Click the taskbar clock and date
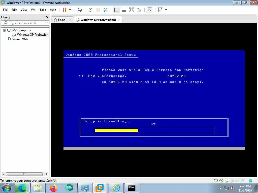Viewport: 258px width, 193px height. [245, 188]
